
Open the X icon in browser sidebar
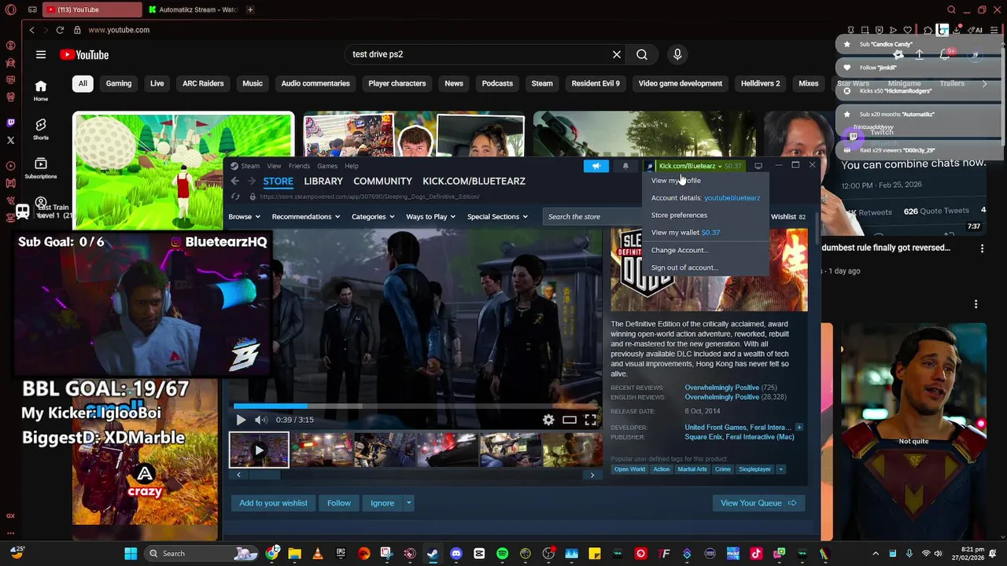point(10,140)
